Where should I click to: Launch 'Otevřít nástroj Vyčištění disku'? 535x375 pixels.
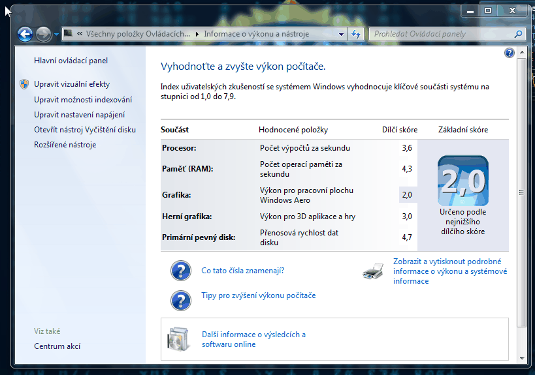85,130
